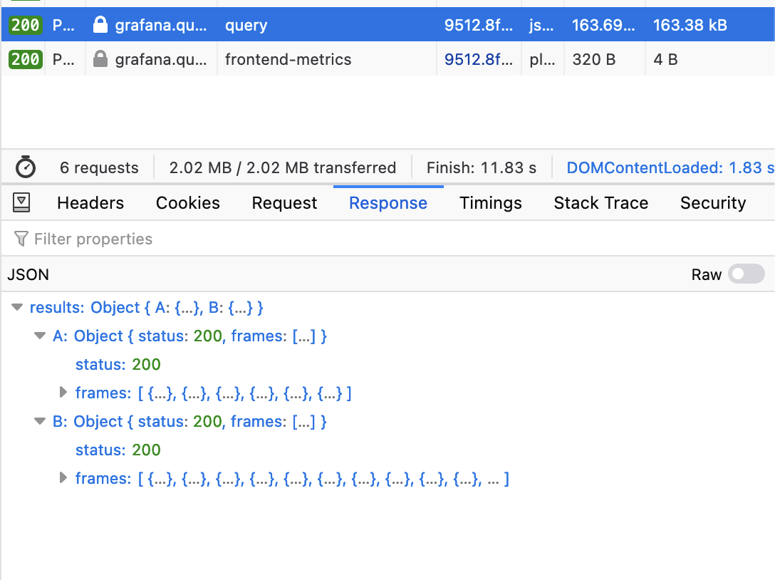Image resolution: width=775 pixels, height=580 pixels.
Task: Click the DOMContentLoaded timing link
Action: [x=666, y=167]
